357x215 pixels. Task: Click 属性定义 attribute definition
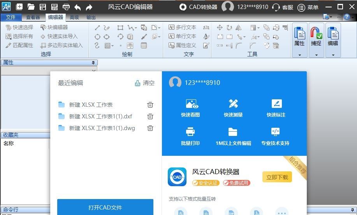pos(182,45)
